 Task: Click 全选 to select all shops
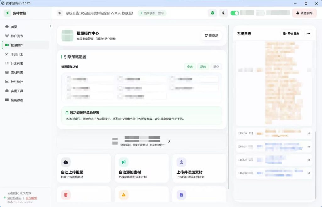(190, 67)
